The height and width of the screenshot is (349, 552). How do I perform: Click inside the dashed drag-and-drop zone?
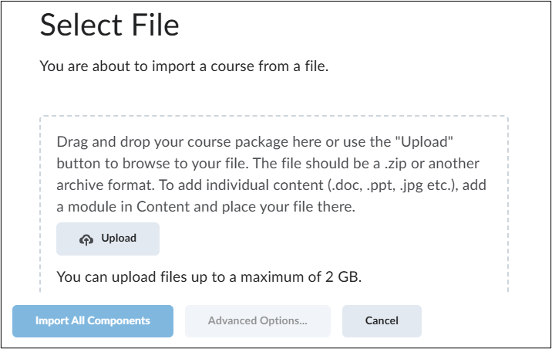coord(274,204)
